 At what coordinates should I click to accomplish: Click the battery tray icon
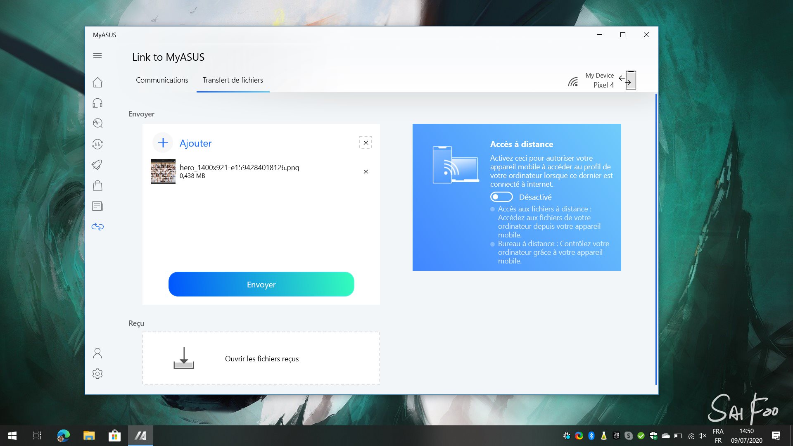pyautogui.click(x=678, y=436)
